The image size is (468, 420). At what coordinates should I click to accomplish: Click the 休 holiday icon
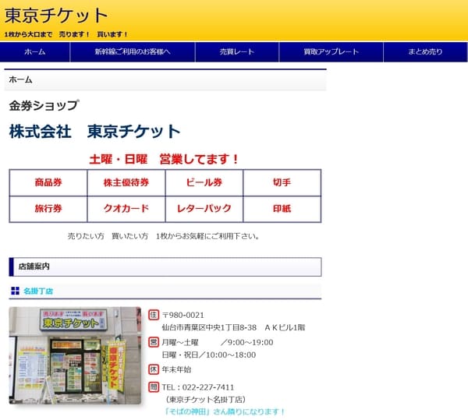click(154, 369)
